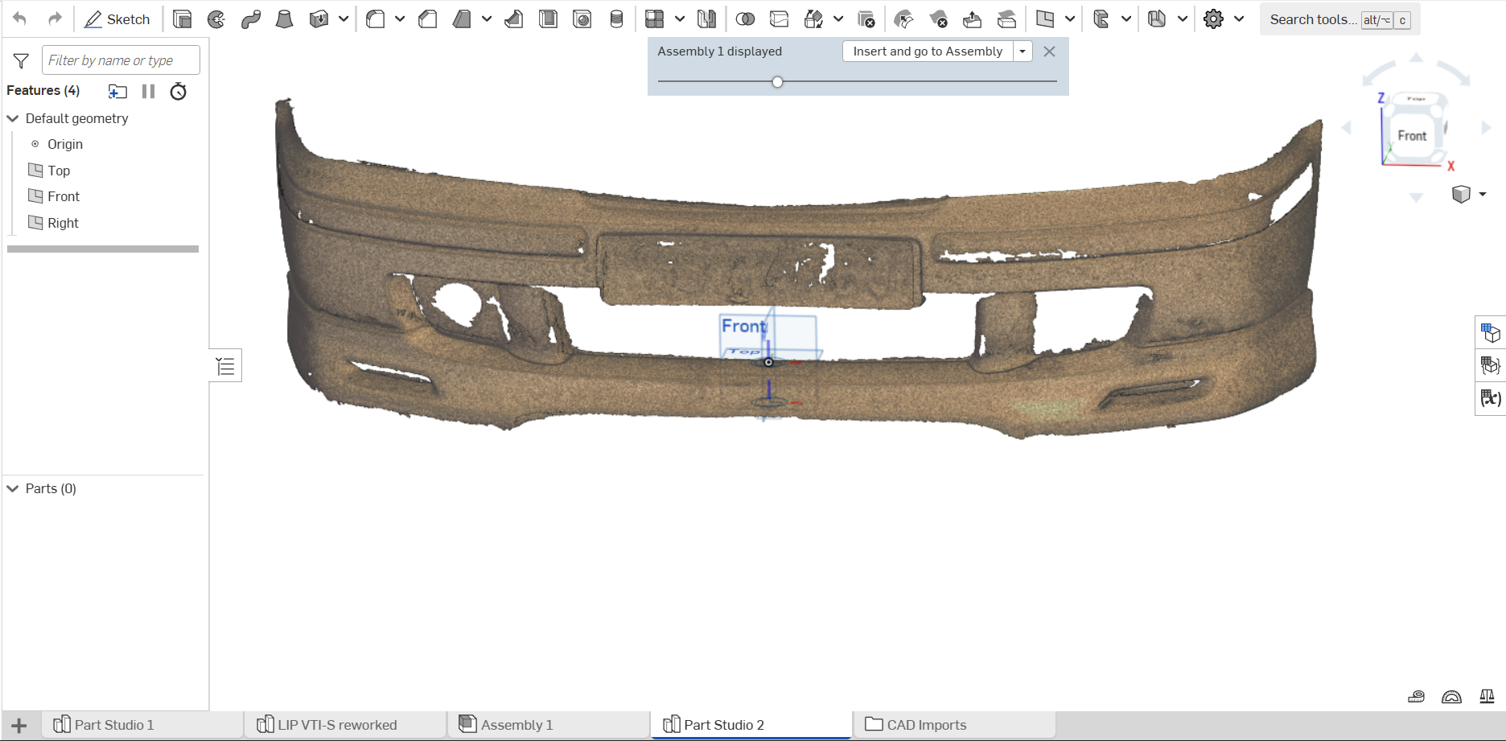Toggle rollback pause in Features header
1506x741 pixels.
pos(148,91)
